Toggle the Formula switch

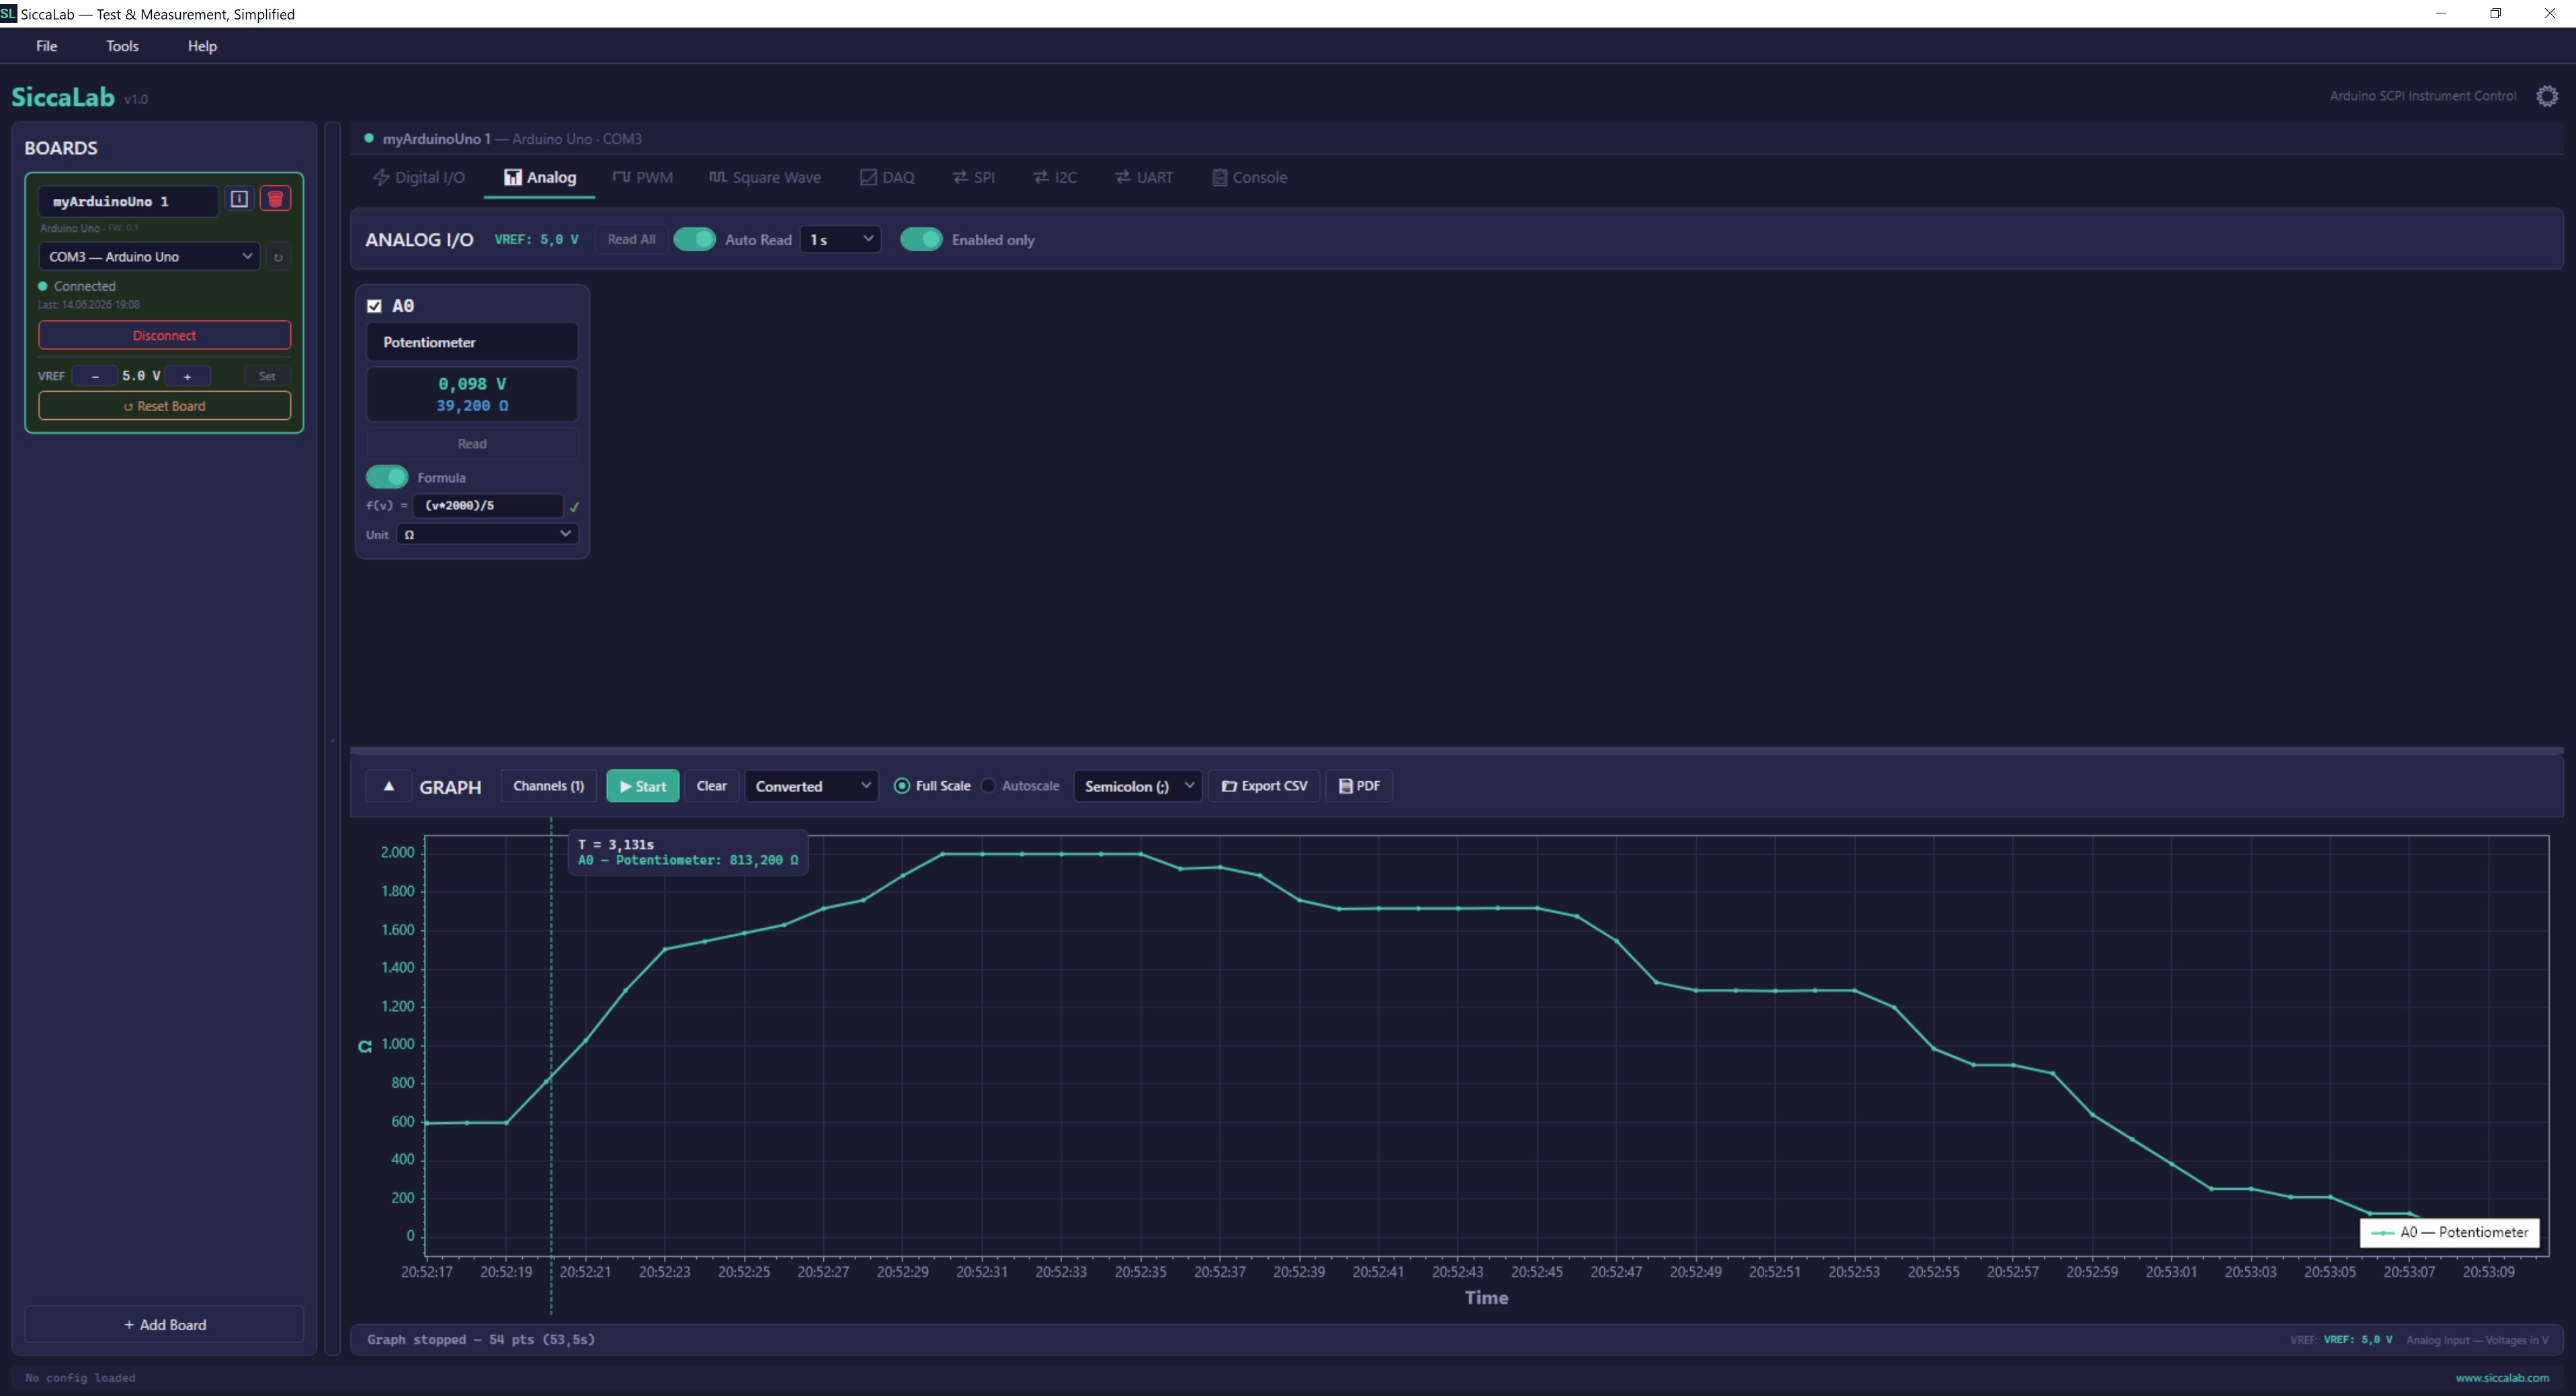tap(387, 478)
